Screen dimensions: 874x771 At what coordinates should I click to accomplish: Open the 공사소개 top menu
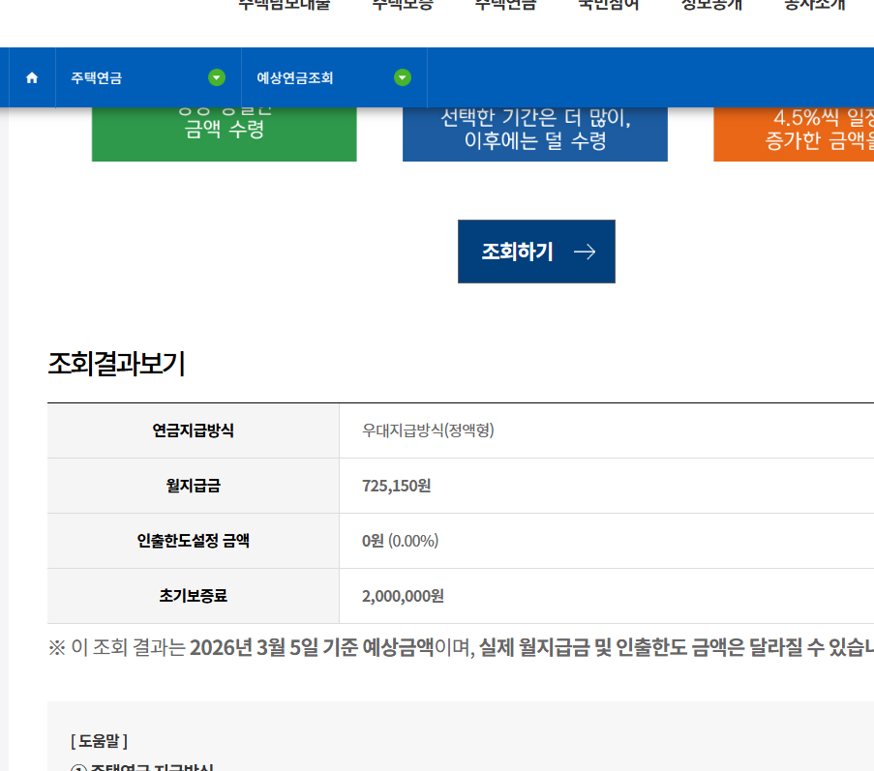[x=812, y=6]
